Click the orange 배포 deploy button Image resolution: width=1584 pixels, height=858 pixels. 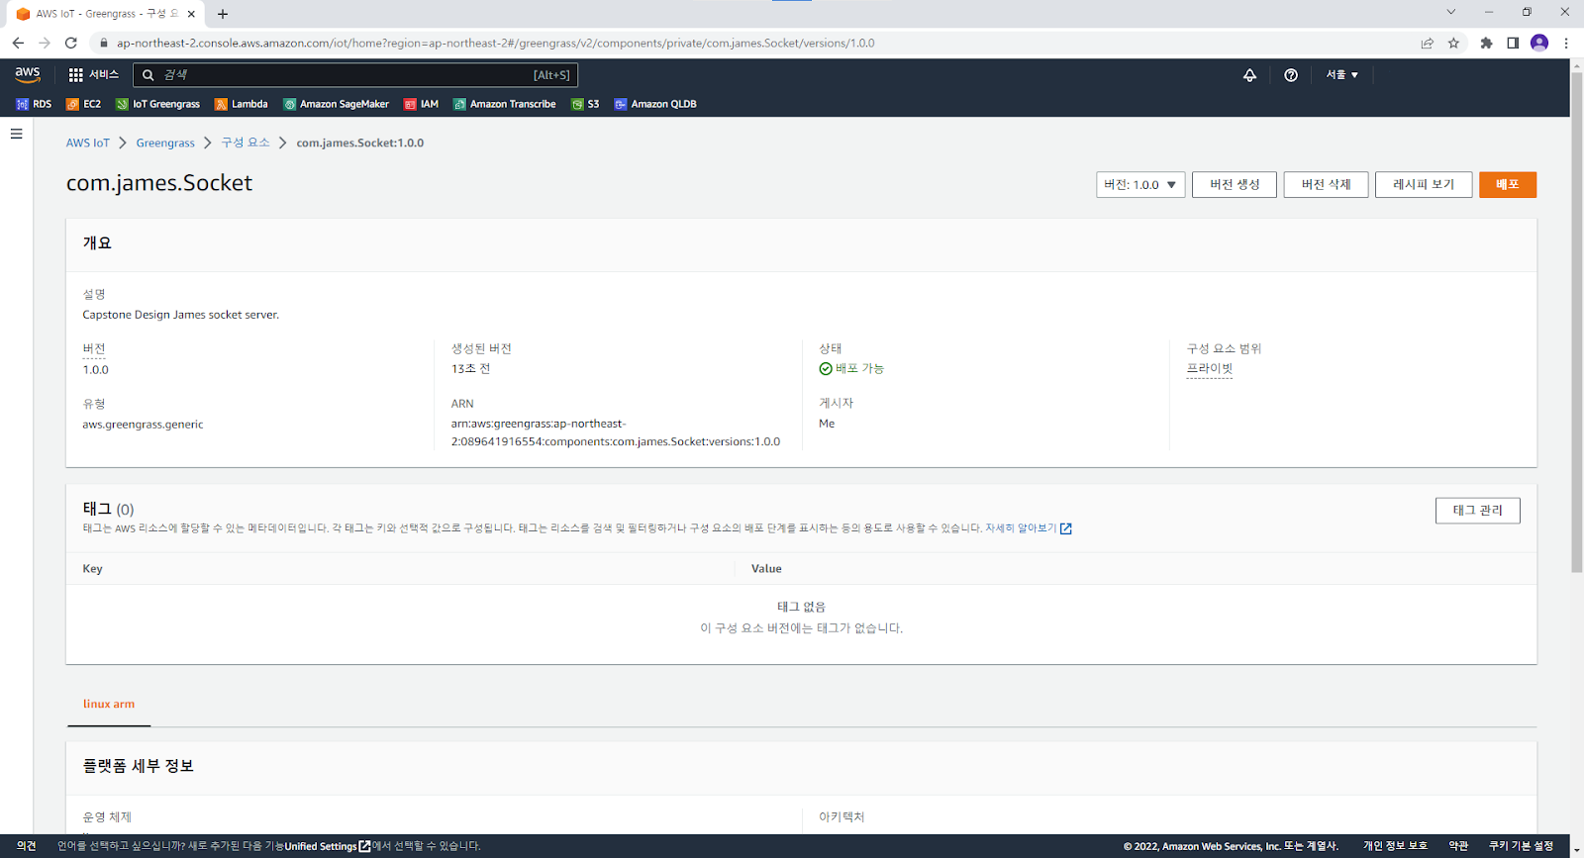pos(1508,185)
